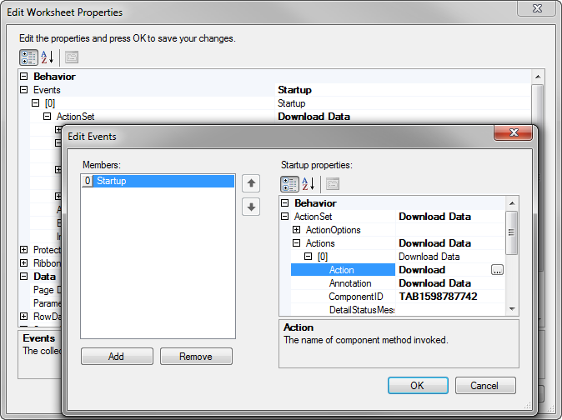Collapse ActionSet node in worksheet properties
This screenshot has height=420, width=562.
47,117
